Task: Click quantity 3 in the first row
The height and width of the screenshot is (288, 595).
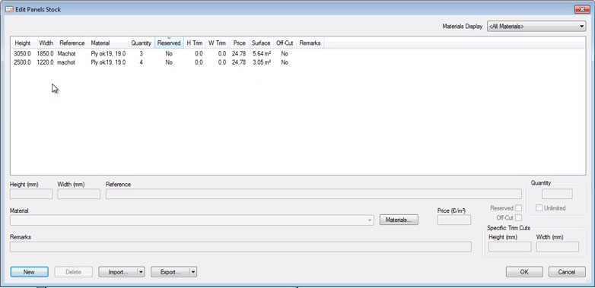Action: (x=142, y=54)
